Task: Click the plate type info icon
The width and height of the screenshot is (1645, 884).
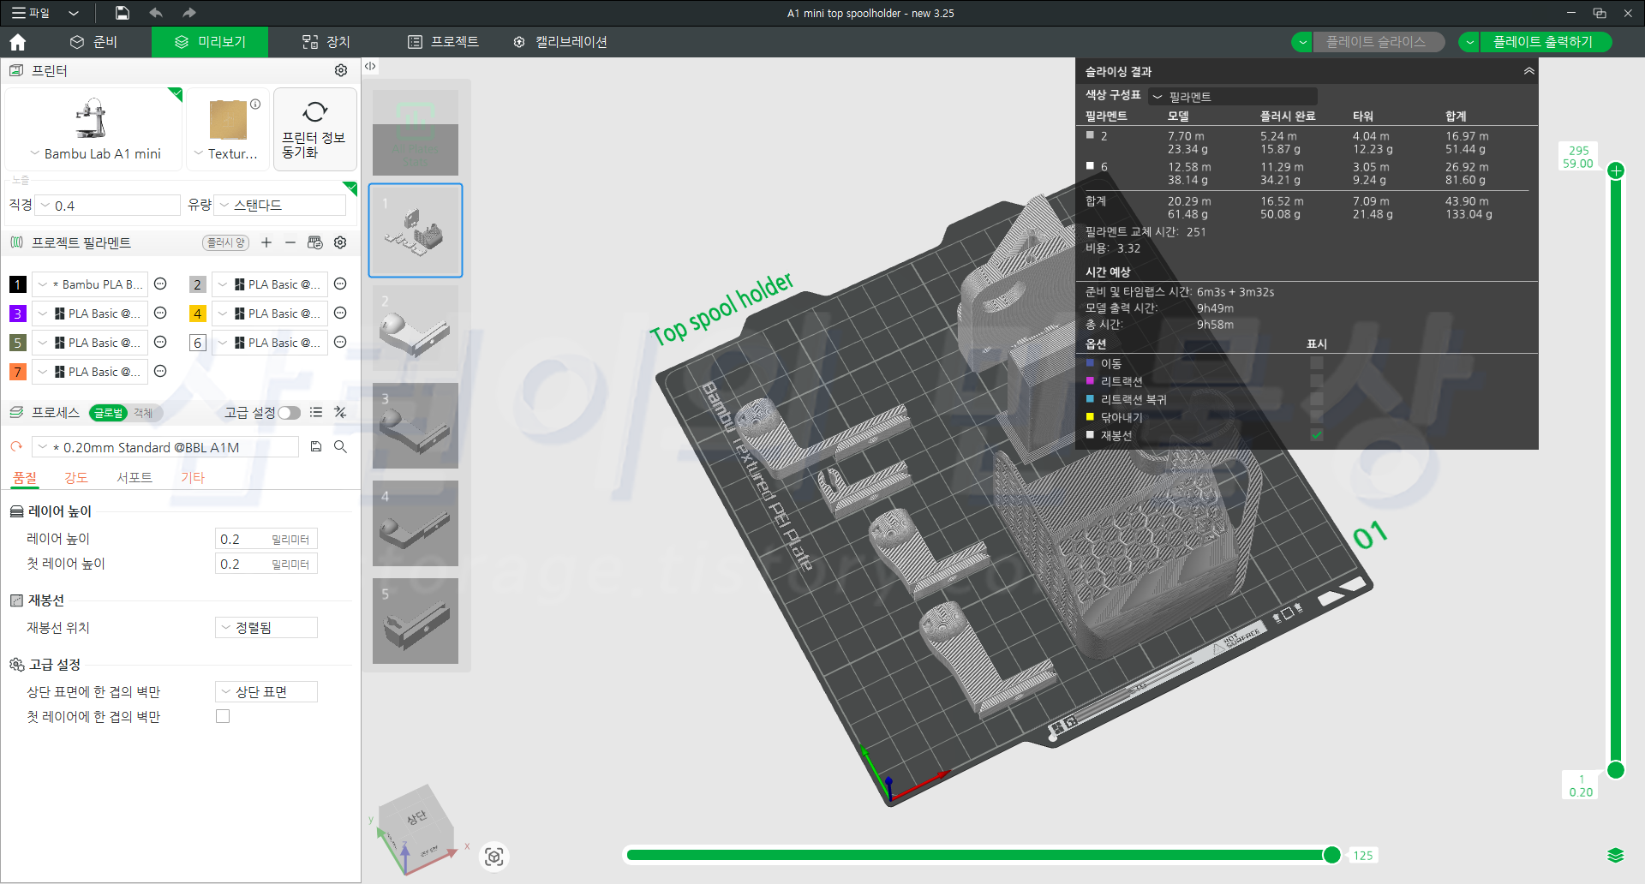Action: coord(255,104)
